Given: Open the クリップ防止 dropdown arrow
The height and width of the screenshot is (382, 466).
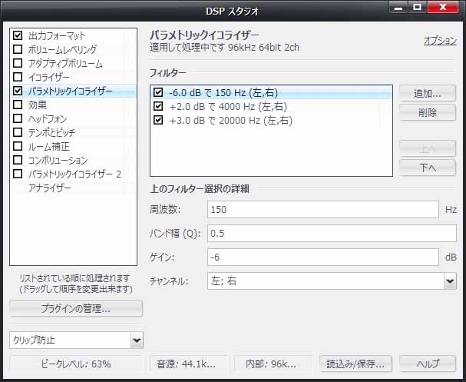Looking at the screenshot, I should (x=137, y=340).
